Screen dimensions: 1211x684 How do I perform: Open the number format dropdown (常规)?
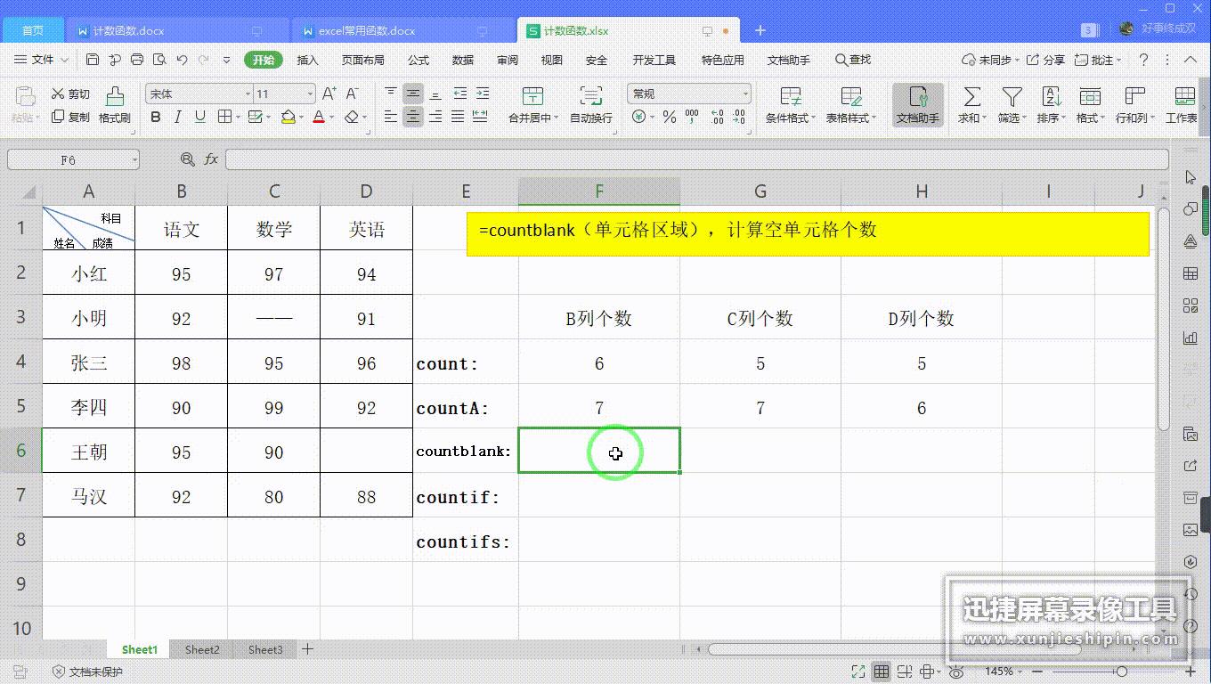(x=745, y=94)
